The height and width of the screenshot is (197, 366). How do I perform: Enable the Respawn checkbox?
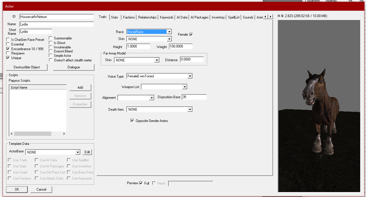(8, 53)
